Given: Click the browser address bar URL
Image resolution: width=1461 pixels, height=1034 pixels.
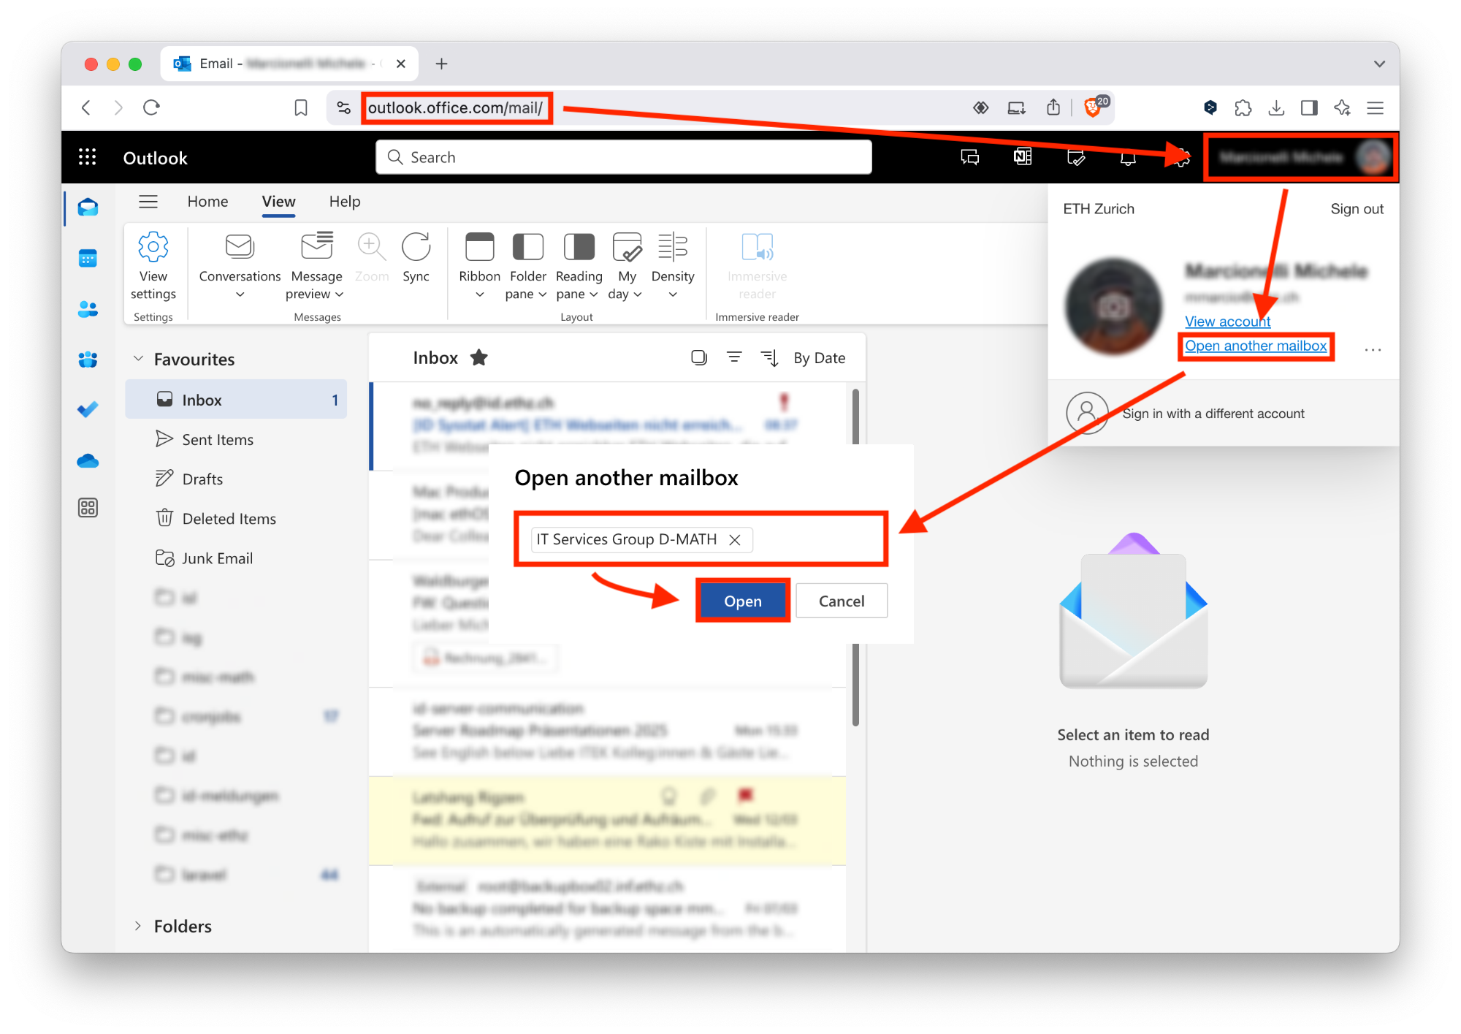Looking at the screenshot, I should click(455, 108).
